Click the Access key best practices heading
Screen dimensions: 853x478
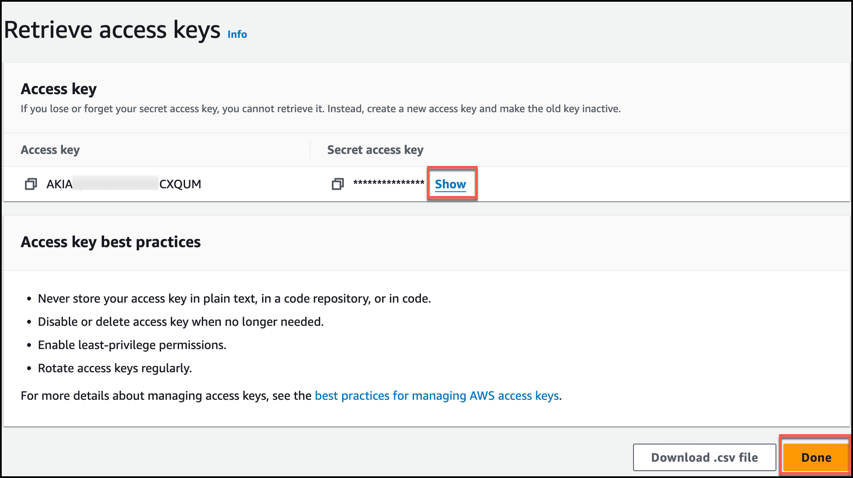[x=111, y=242]
